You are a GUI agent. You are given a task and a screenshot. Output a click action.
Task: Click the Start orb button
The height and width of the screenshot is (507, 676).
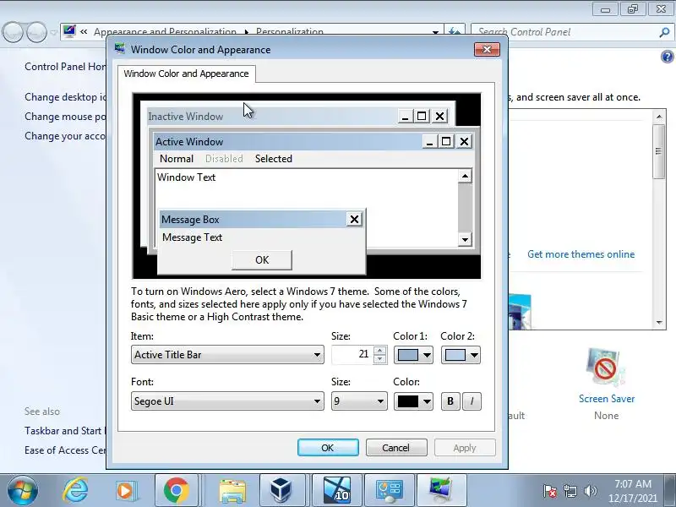[23, 491]
